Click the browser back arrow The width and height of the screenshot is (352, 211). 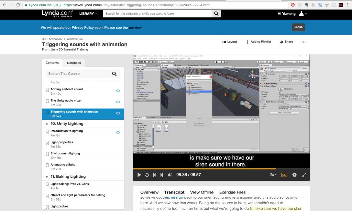tap(4, 5)
